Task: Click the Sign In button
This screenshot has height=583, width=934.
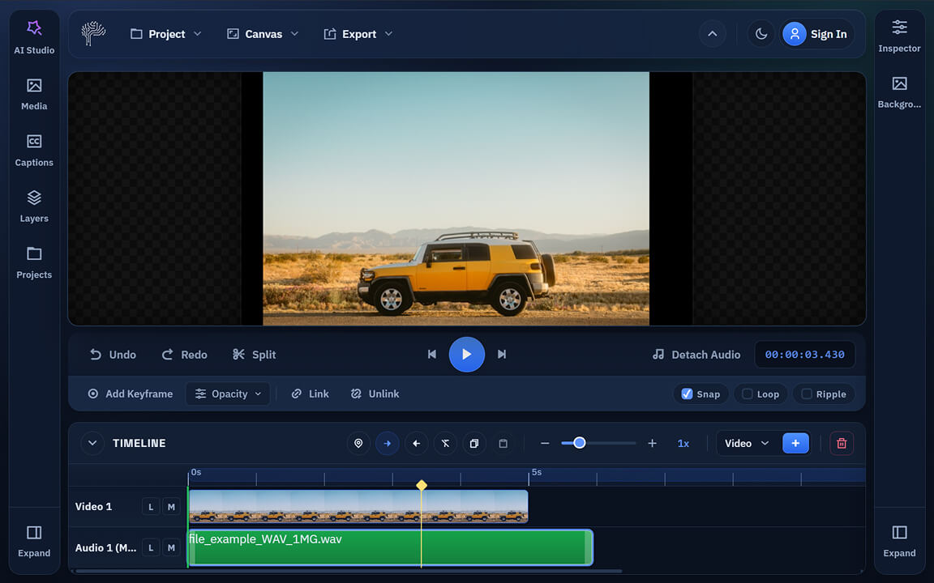Action: 816,34
